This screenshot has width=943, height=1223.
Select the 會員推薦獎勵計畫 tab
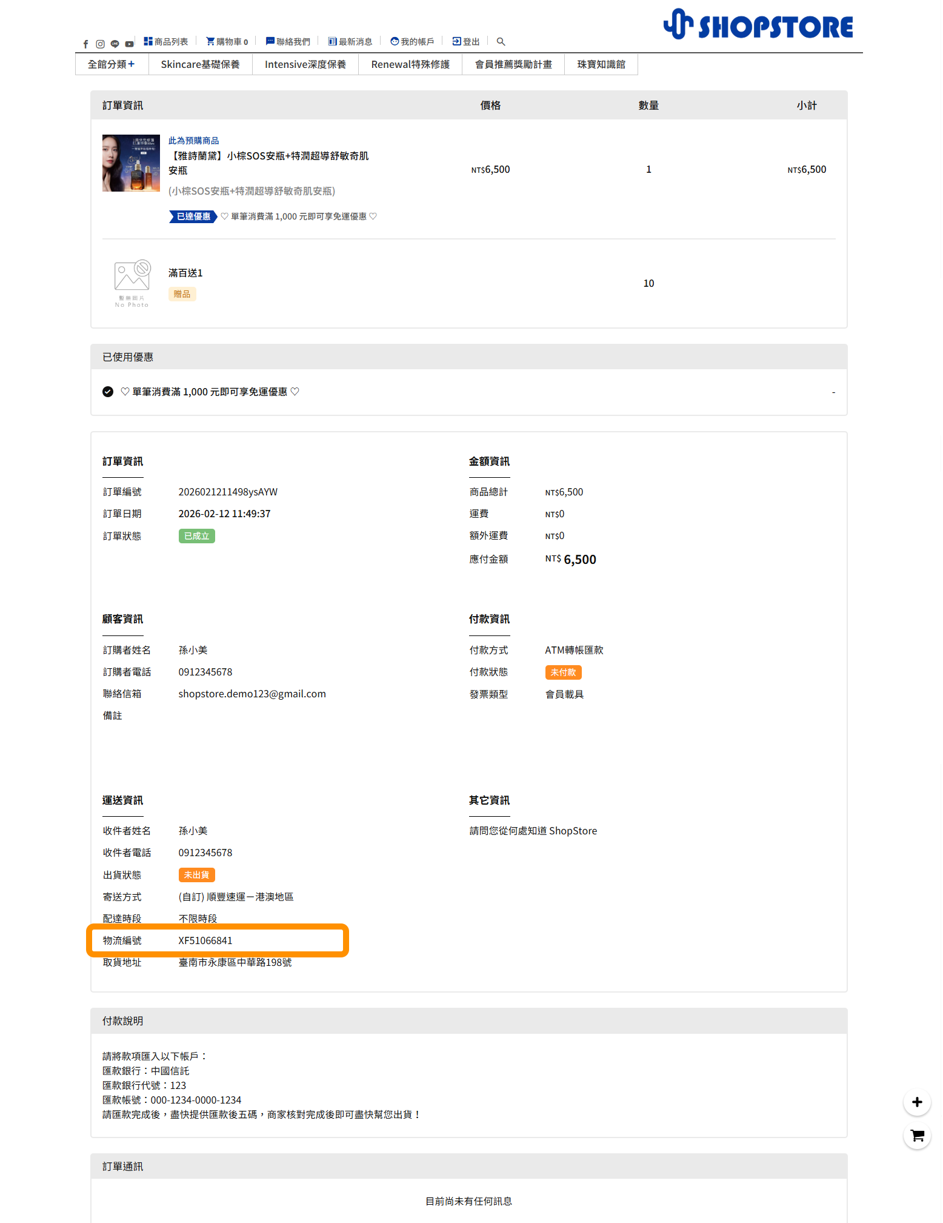(x=513, y=64)
